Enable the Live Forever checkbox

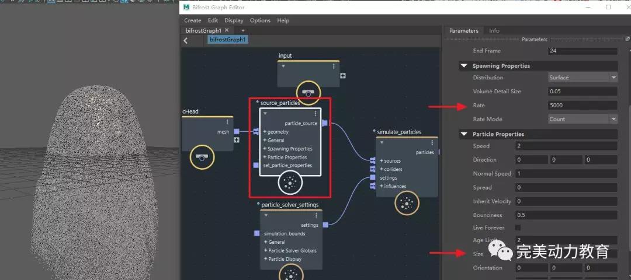click(x=517, y=228)
